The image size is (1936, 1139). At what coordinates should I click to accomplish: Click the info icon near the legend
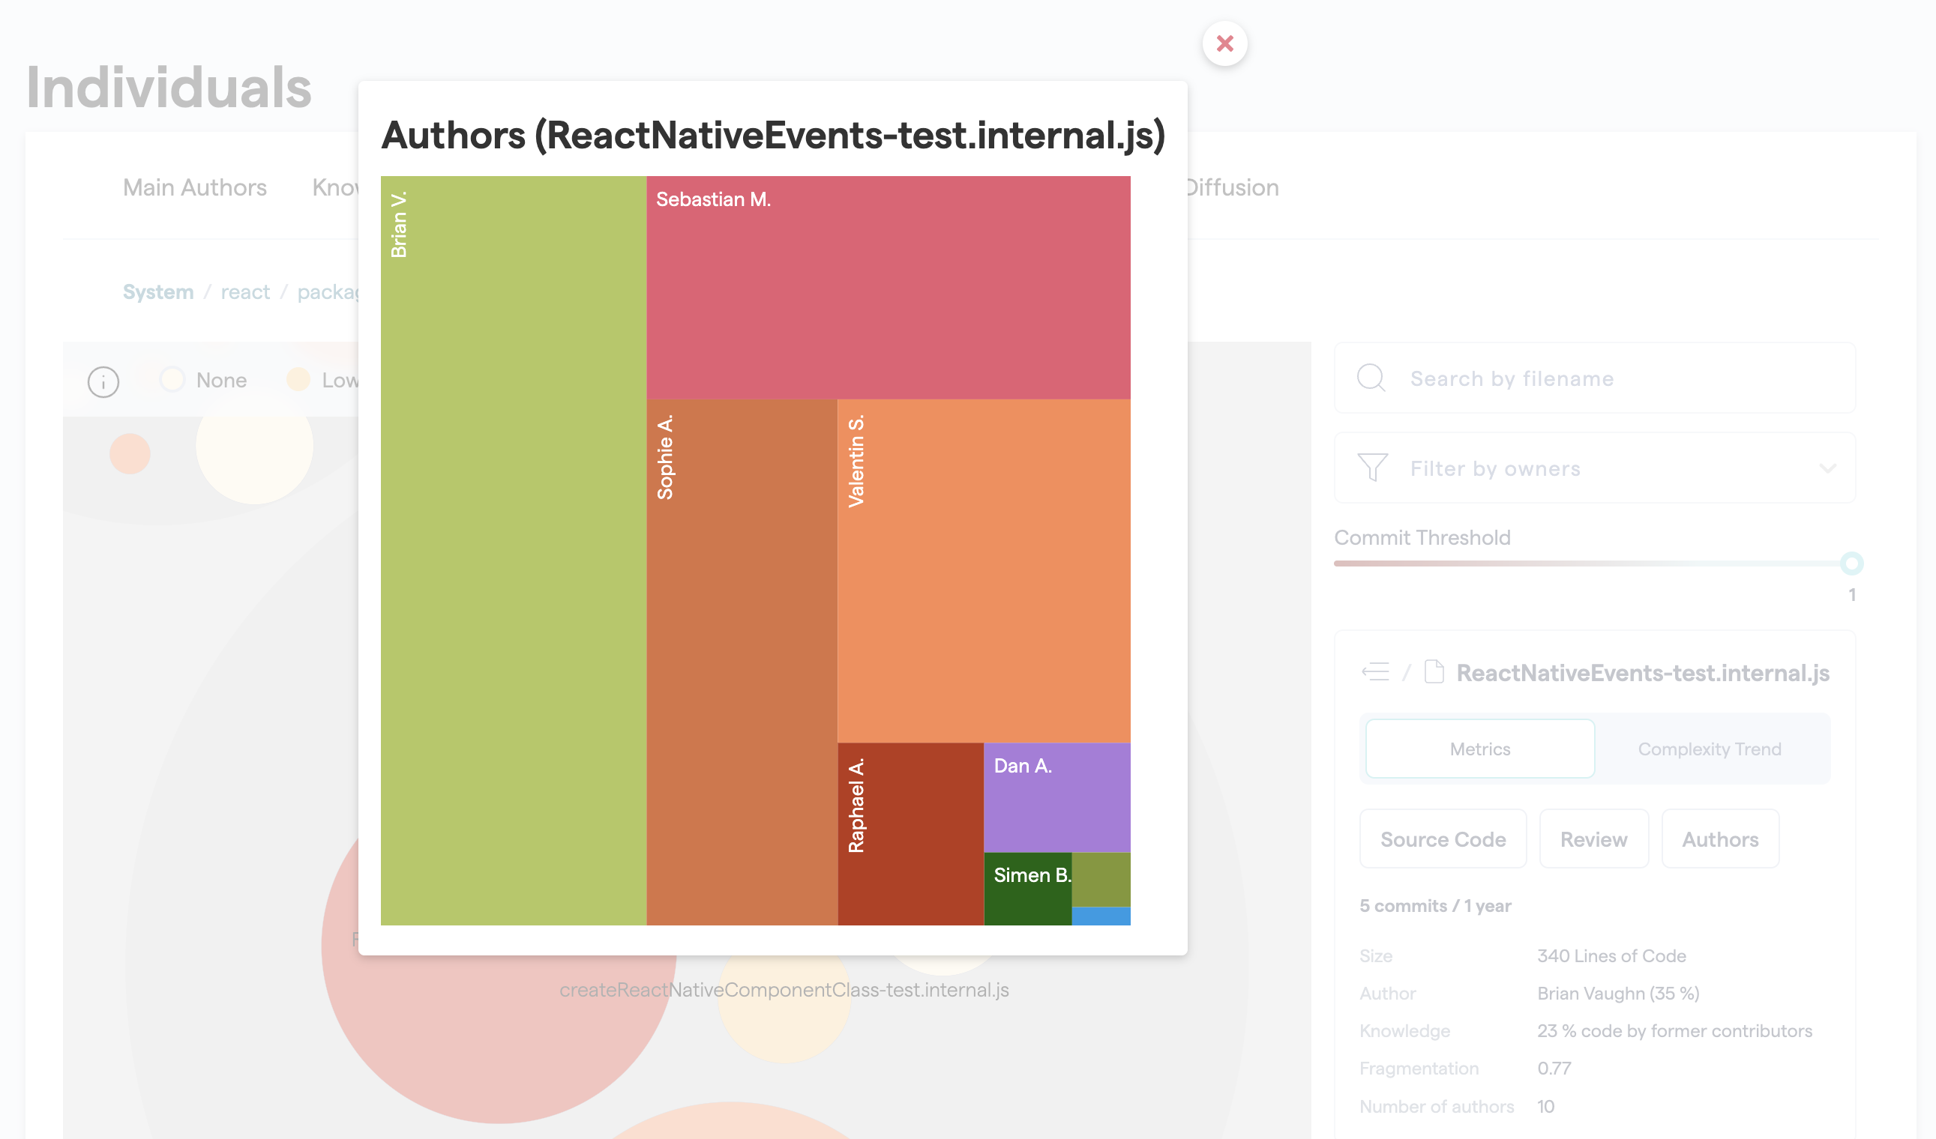[104, 381]
